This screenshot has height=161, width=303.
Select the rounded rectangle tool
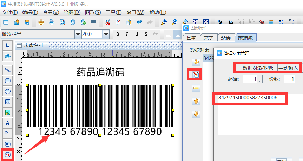(8, 81)
